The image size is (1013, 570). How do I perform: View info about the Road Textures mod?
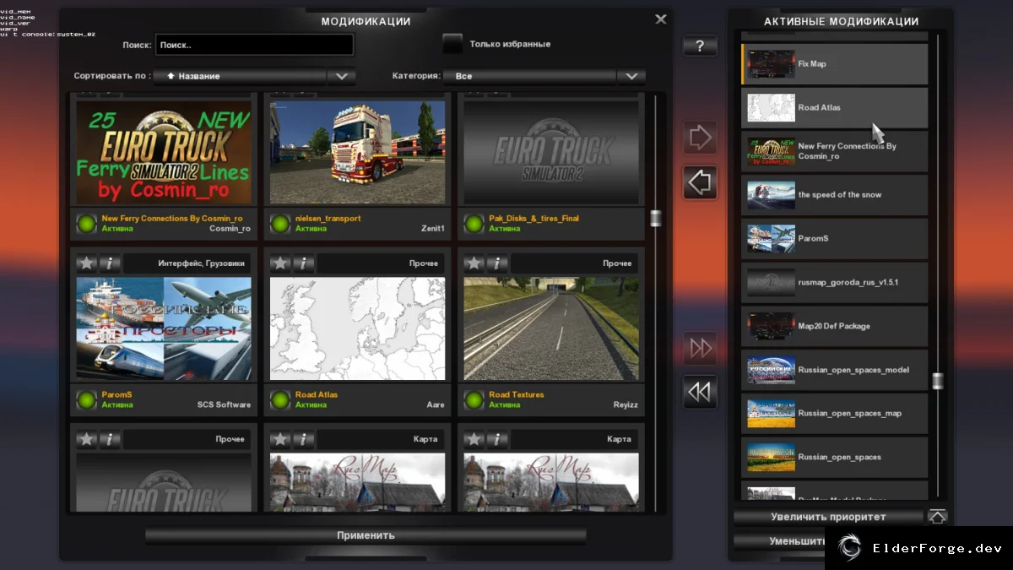(x=498, y=263)
